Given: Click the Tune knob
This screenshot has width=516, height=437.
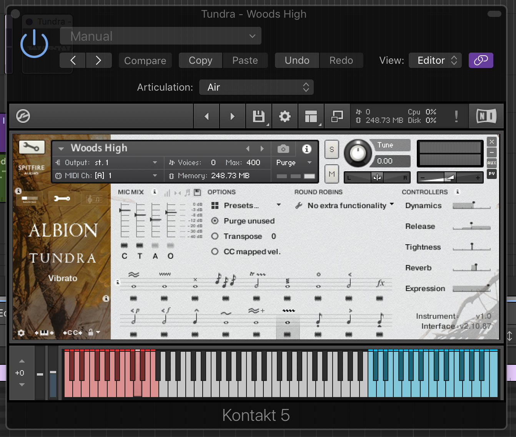Looking at the screenshot, I should [358, 153].
